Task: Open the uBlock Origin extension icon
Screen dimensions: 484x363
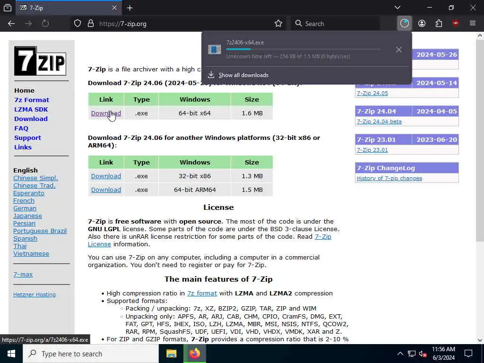Action: (x=456, y=24)
